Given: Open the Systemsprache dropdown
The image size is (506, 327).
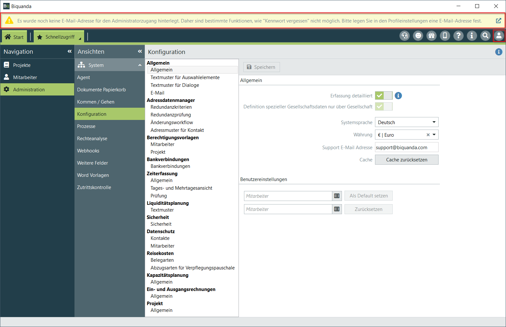Looking at the screenshot, I should click(406, 122).
